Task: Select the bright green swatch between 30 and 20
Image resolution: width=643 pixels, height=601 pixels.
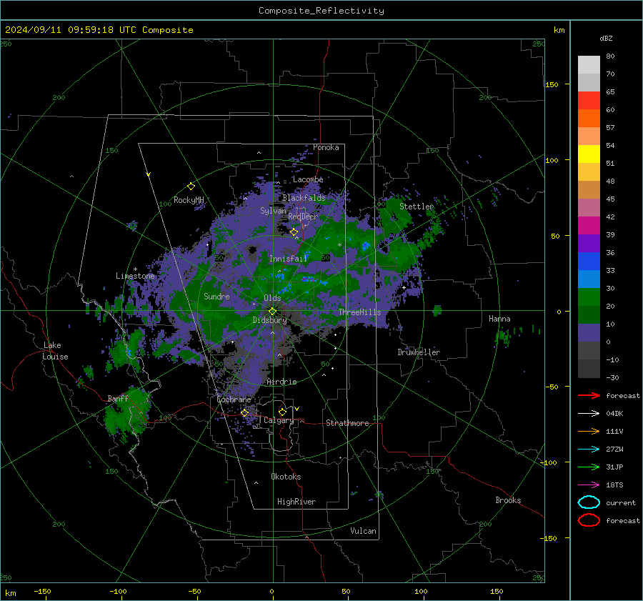Action: pyautogui.click(x=589, y=297)
